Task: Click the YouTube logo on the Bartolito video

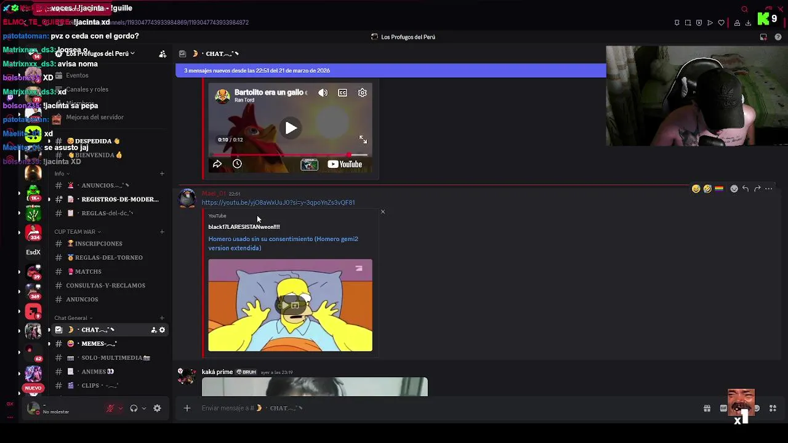Action: [x=345, y=164]
